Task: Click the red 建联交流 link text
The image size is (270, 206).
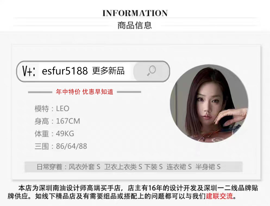Action: click(x=219, y=196)
